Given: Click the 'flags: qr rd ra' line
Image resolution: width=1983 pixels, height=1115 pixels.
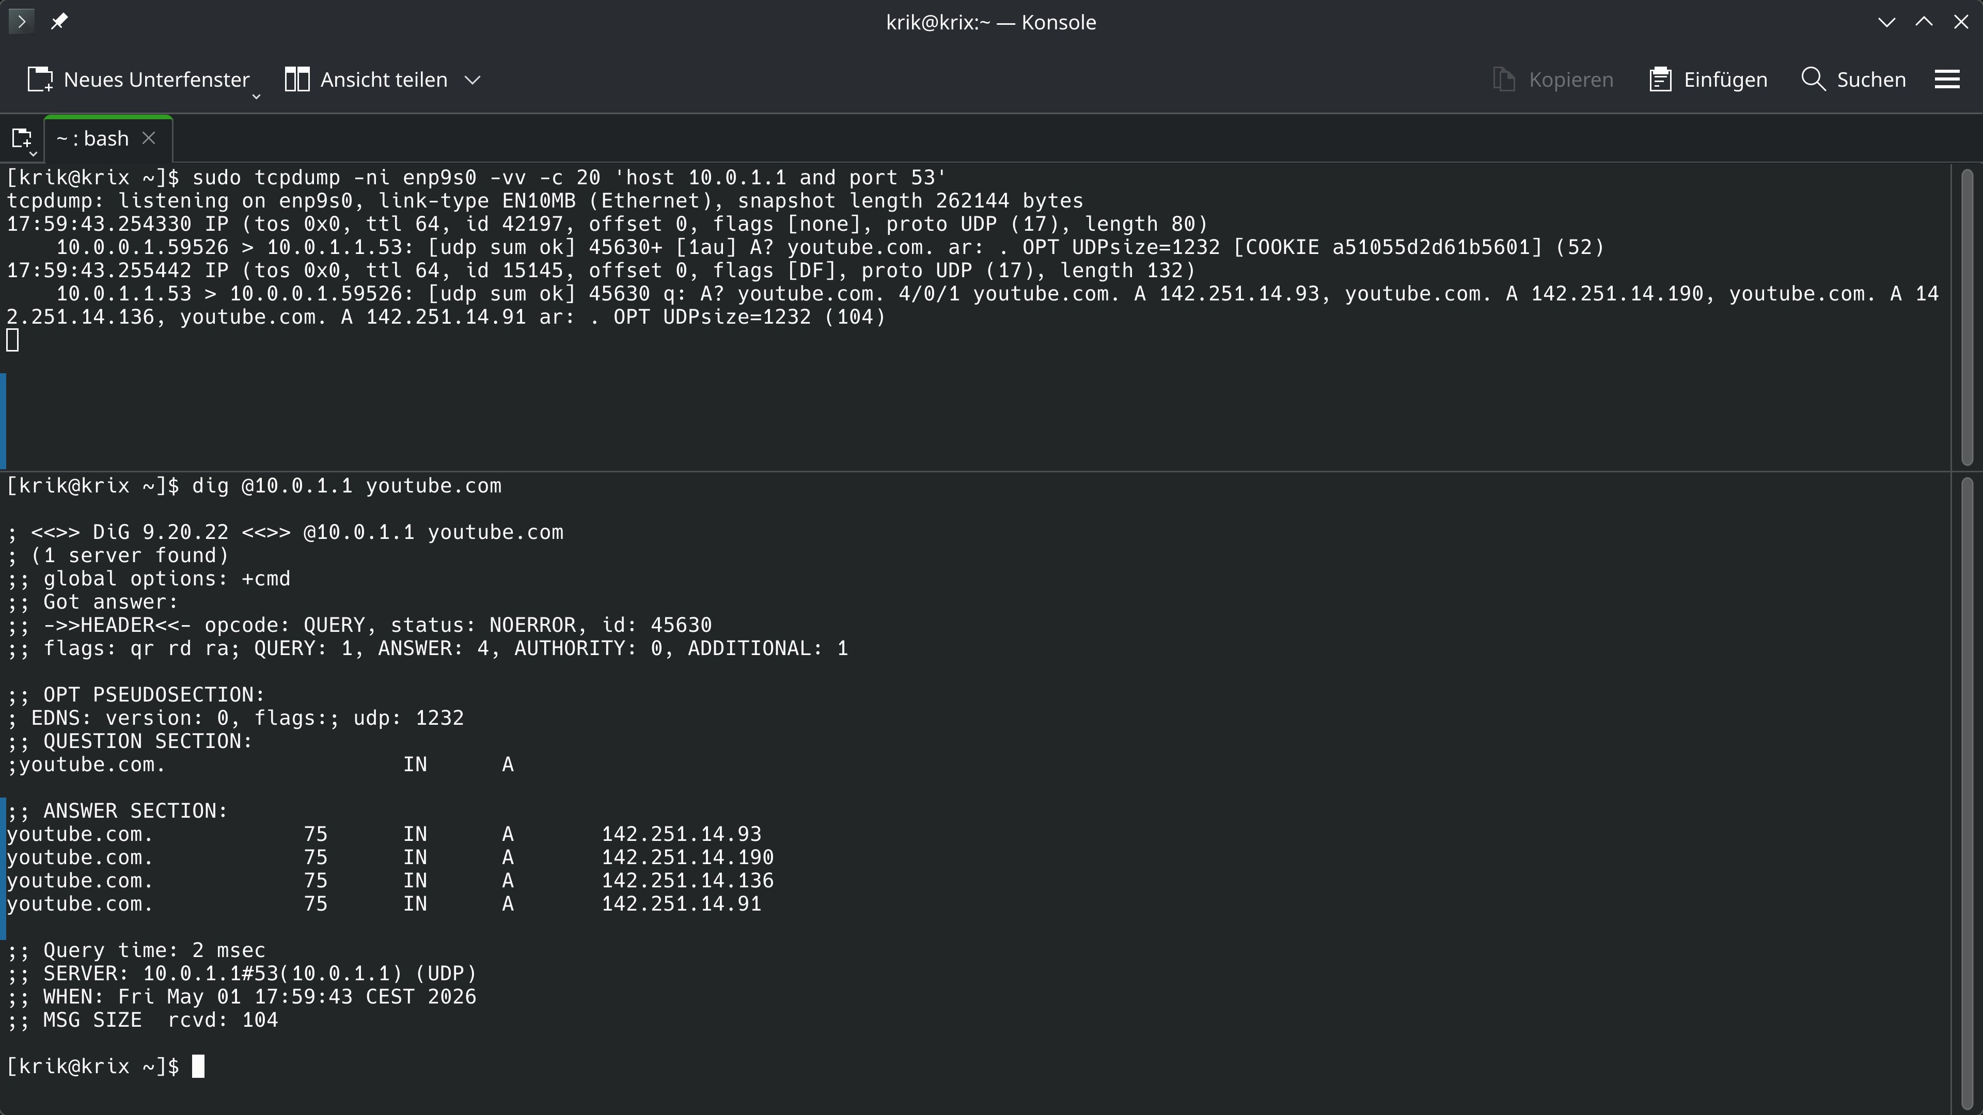Looking at the screenshot, I should pyautogui.click(x=427, y=649).
